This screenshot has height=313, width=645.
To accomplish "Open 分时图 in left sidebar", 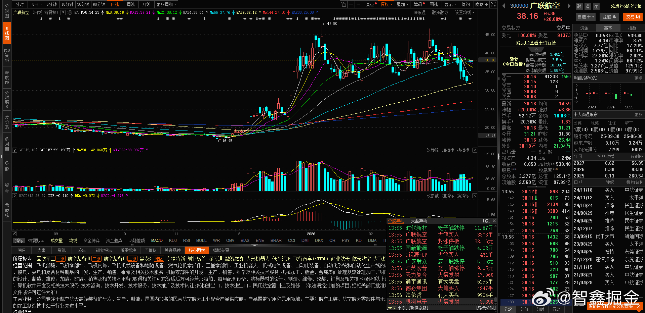I will point(7,11).
